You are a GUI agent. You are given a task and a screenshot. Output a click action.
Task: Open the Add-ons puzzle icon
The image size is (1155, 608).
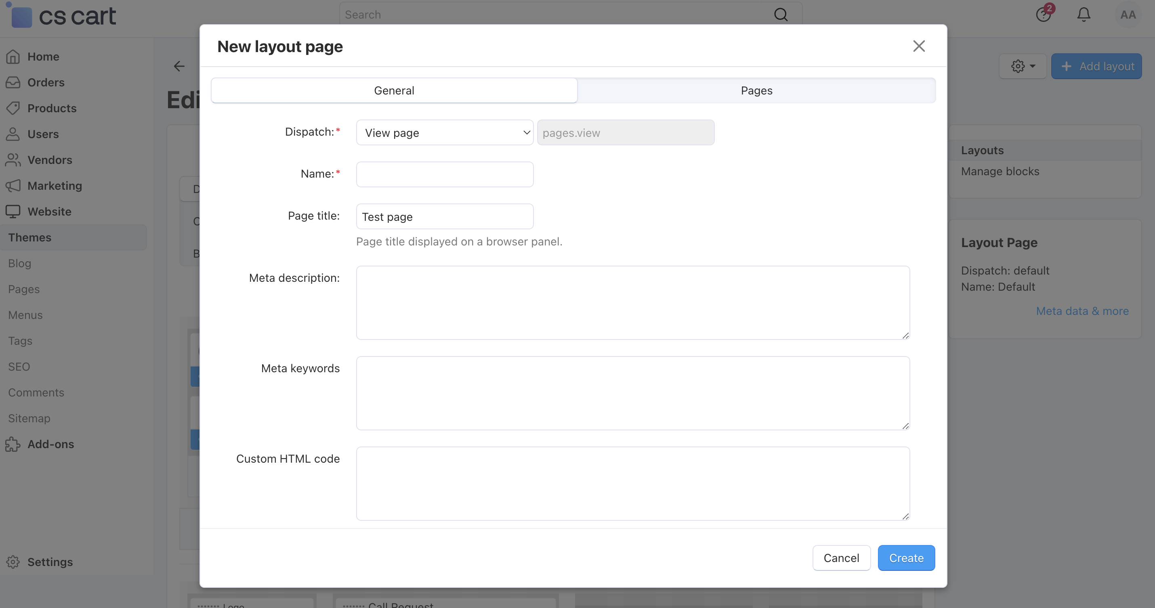pos(13,444)
